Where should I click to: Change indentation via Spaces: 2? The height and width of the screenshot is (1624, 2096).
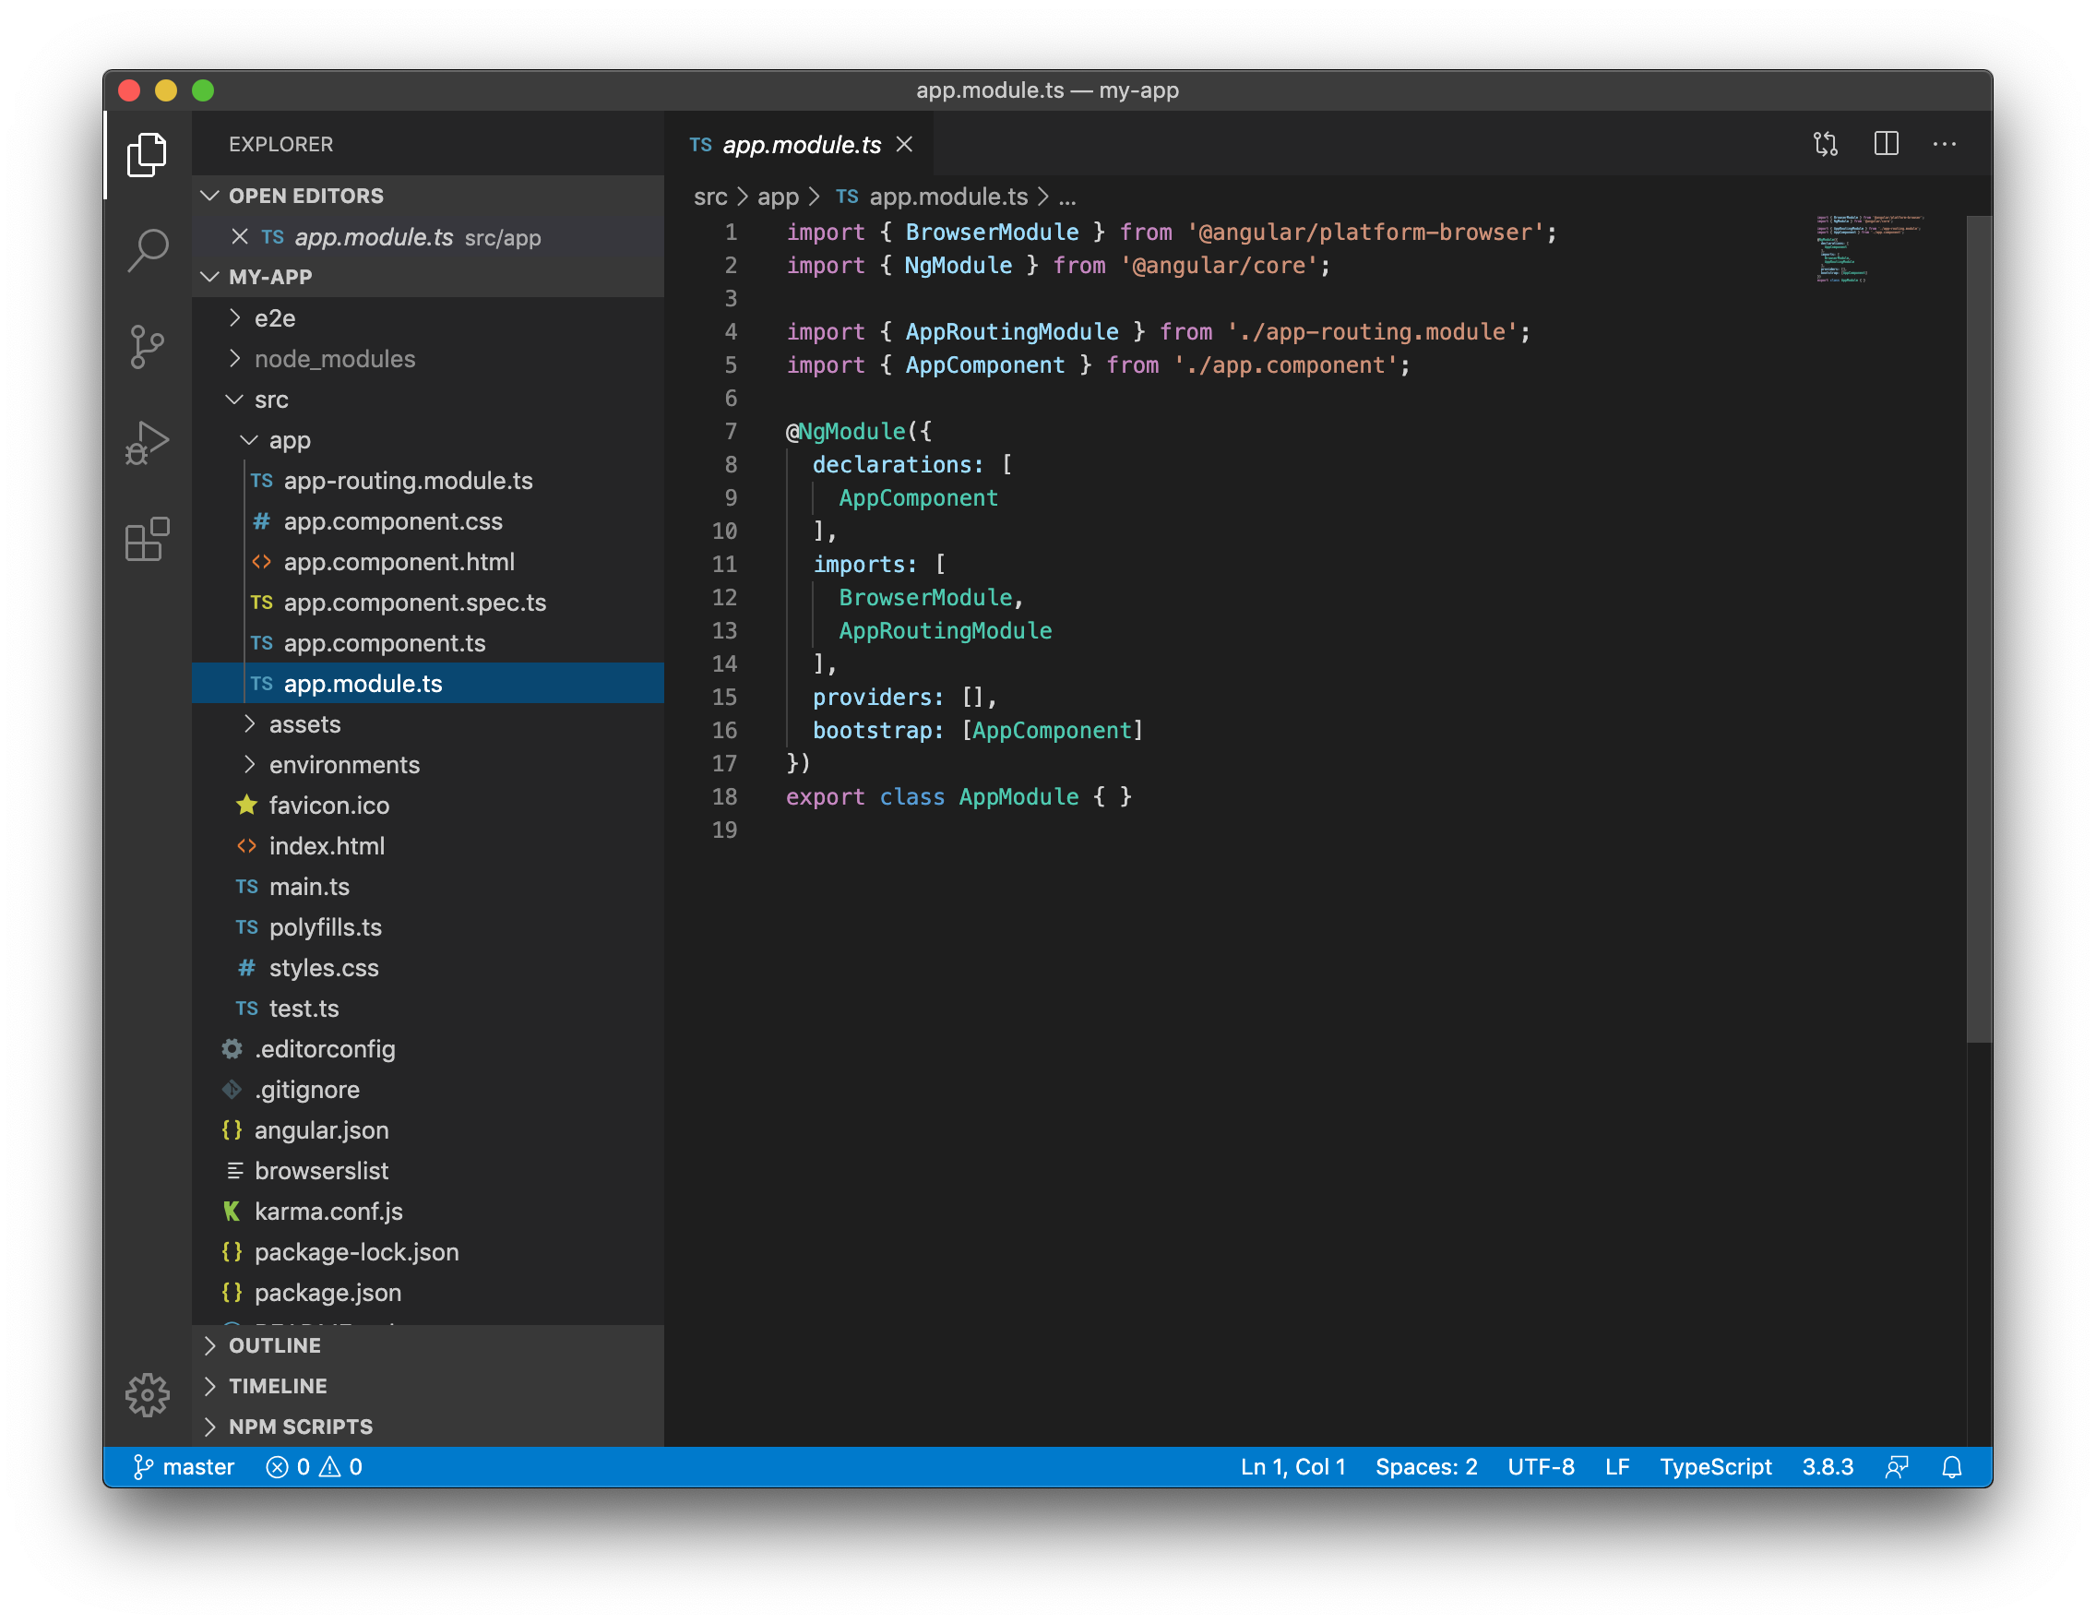[1426, 1466]
